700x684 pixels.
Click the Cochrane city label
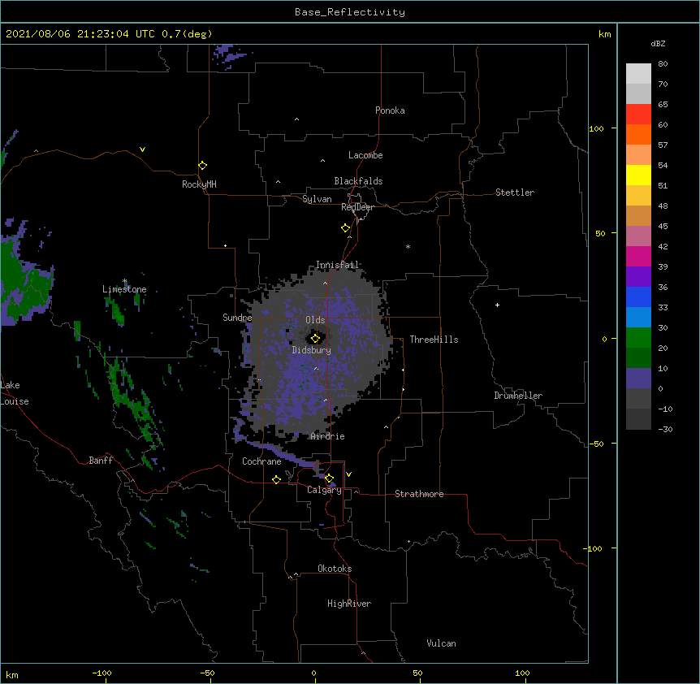point(261,461)
